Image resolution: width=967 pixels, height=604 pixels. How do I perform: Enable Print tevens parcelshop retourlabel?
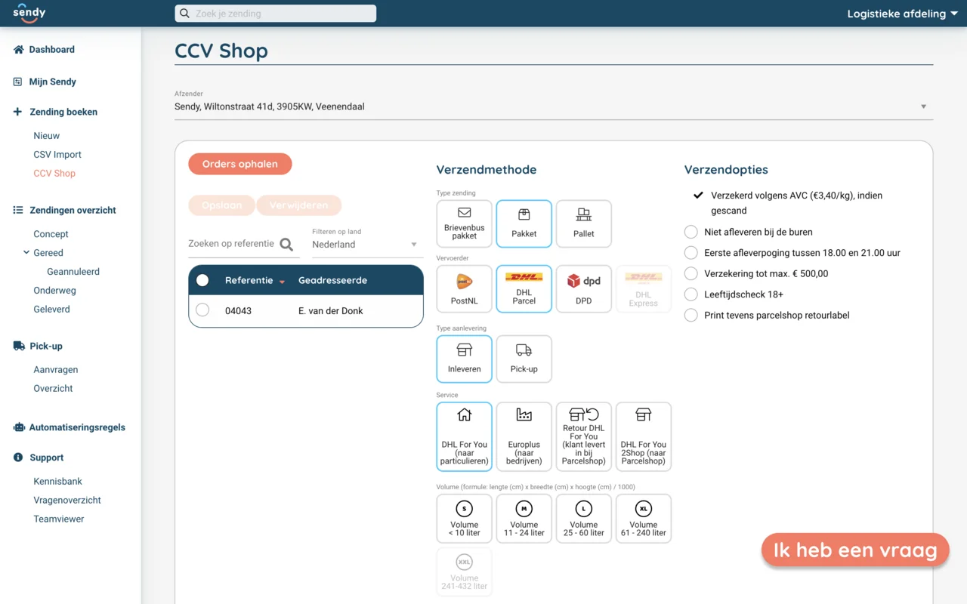coord(691,315)
